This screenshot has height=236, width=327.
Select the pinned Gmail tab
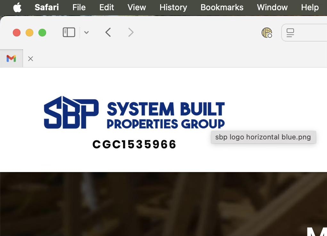tap(11, 59)
